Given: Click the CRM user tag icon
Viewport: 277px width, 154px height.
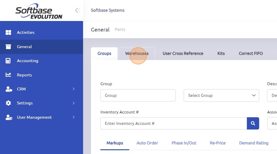Looking at the screenshot, I should [9, 89].
